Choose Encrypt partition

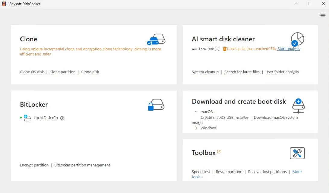tap(34, 165)
